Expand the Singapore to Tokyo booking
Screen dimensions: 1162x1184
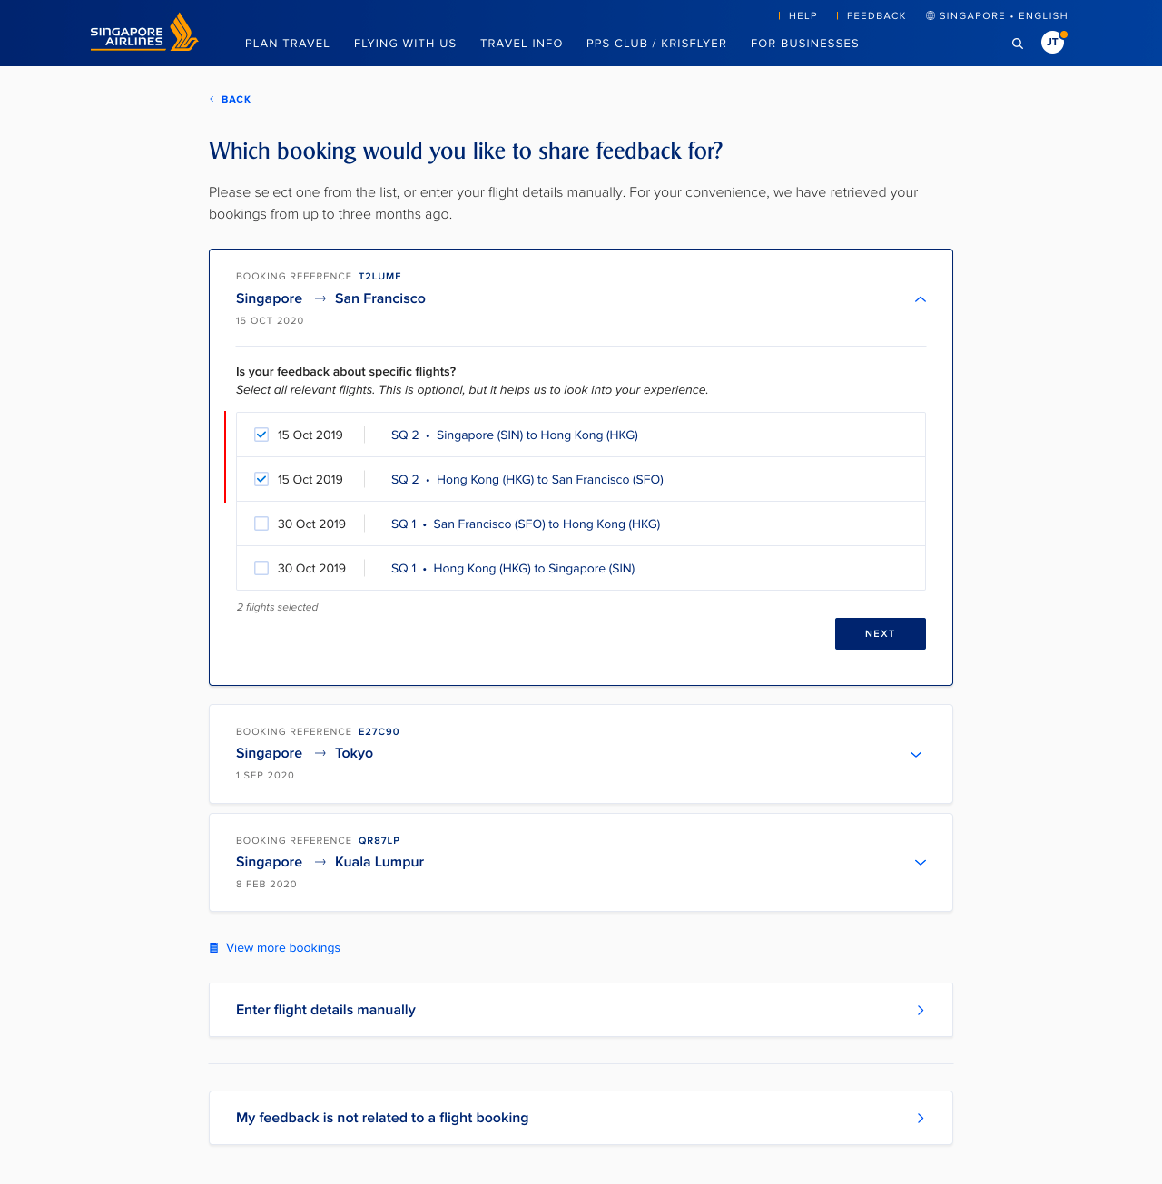pyautogui.click(x=916, y=754)
